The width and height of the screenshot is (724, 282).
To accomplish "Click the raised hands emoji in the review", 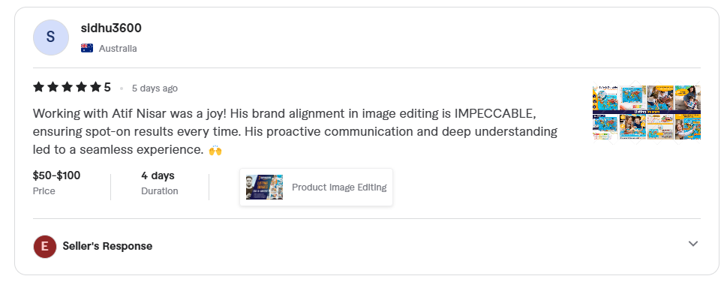I will tap(215, 150).
